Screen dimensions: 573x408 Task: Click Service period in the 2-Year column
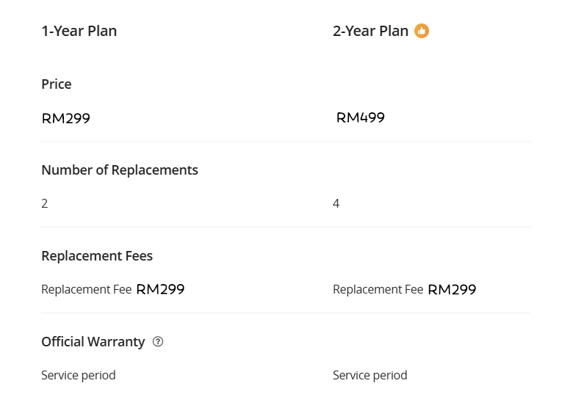(370, 376)
